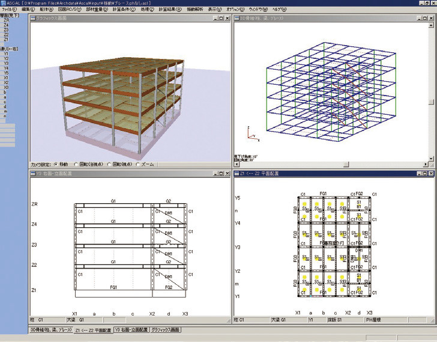Click the 3D-骨組 window's title icon
Viewport: 437px width, 342px height.
click(x=236, y=19)
